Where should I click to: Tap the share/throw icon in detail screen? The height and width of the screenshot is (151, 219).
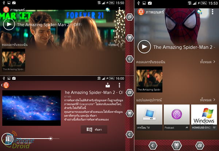[x=108, y=85]
